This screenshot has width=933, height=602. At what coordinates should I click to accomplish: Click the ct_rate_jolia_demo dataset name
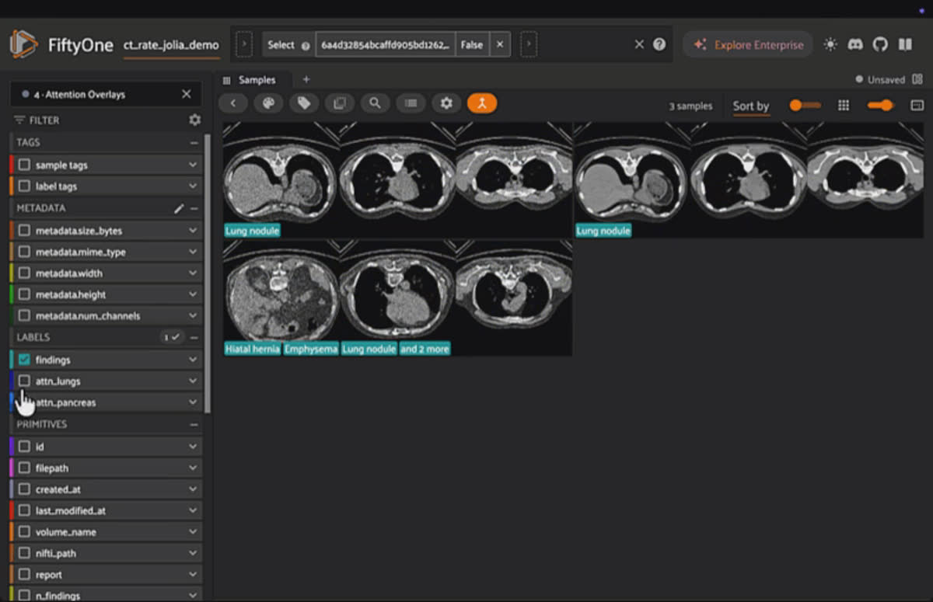[171, 45]
